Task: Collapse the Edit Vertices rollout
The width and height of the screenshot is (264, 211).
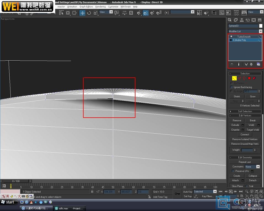Action: [245, 115]
